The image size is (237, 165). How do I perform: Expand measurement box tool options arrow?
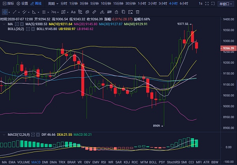click(x=68, y=12)
